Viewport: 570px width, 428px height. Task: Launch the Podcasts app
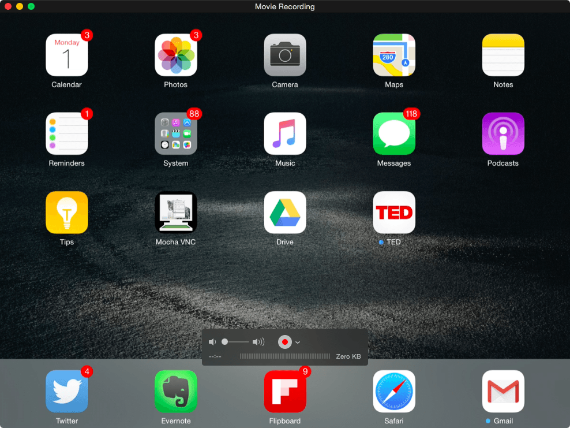503,133
